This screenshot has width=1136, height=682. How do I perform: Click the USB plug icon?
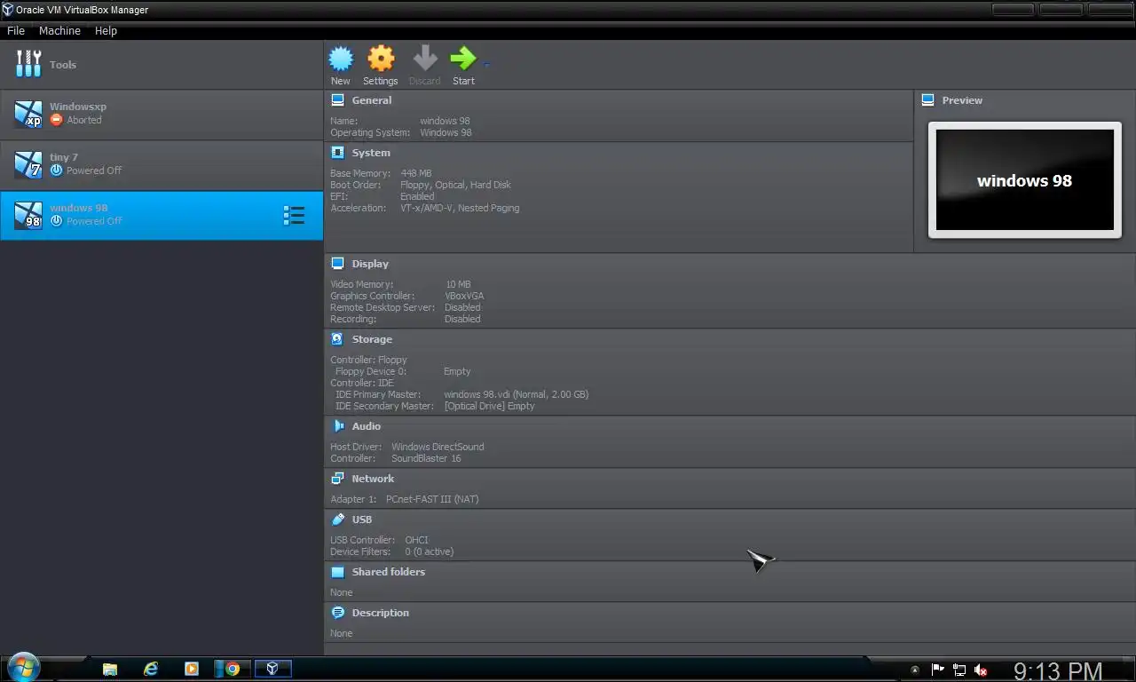click(337, 519)
